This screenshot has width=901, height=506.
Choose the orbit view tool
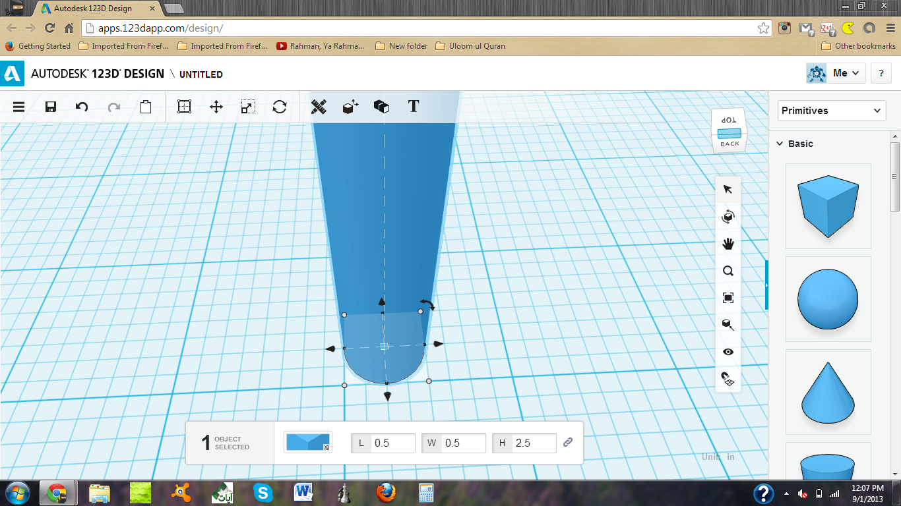[728, 217]
